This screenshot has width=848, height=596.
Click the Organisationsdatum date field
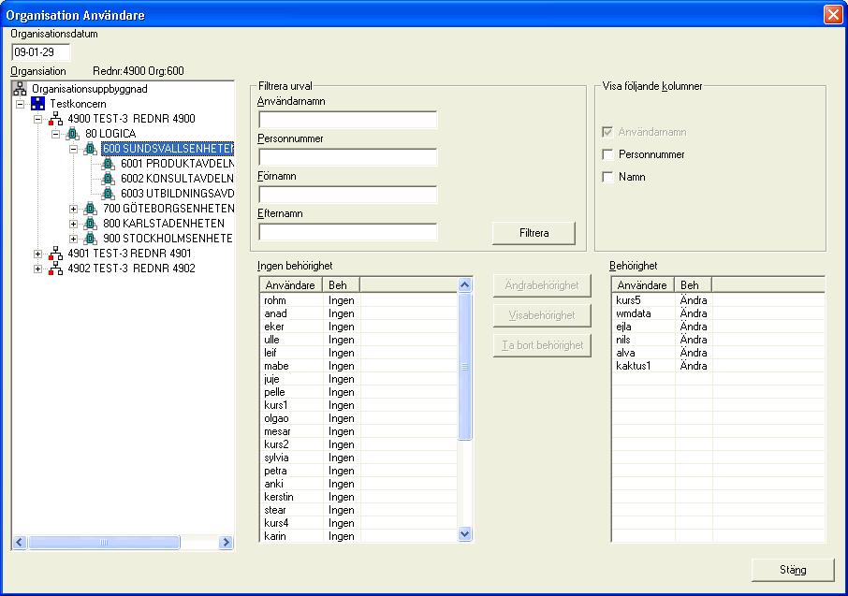tap(40, 52)
